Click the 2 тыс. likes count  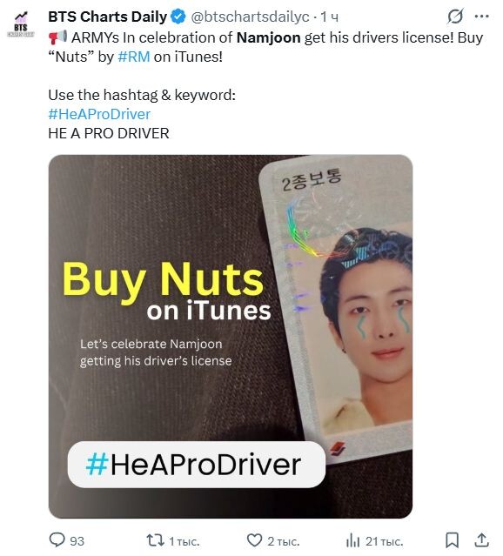click(x=284, y=541)
